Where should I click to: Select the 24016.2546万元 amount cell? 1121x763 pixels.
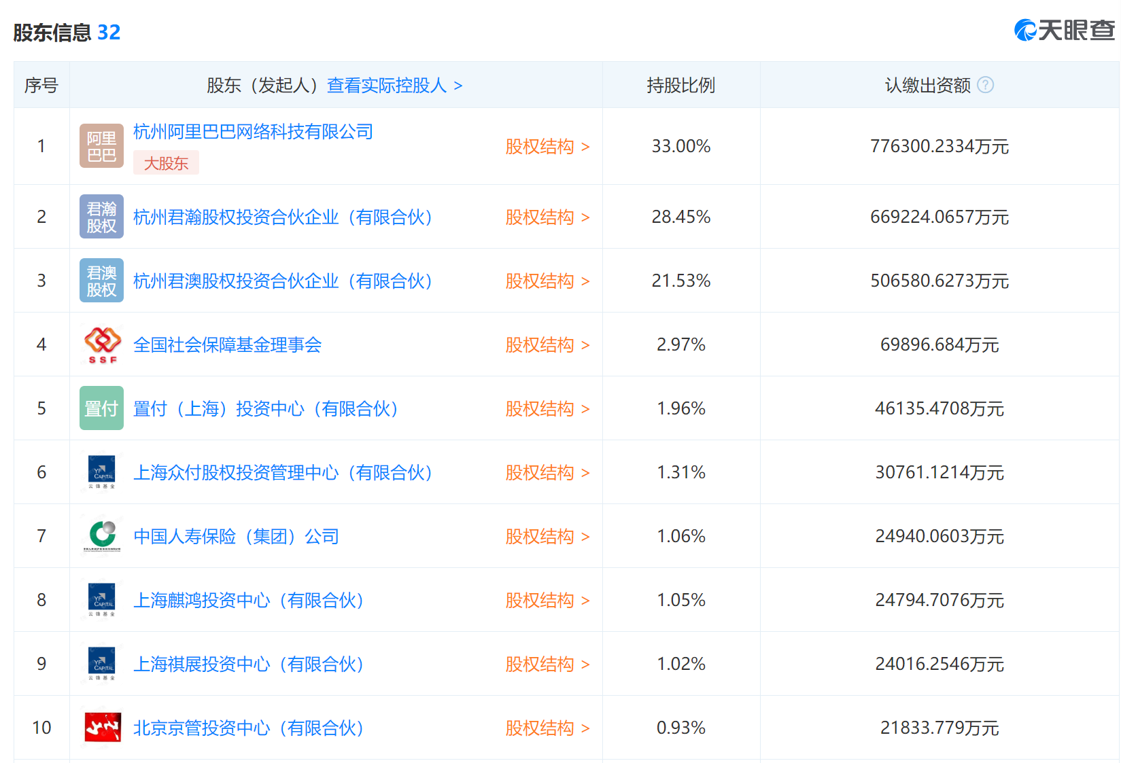[939, 664]
